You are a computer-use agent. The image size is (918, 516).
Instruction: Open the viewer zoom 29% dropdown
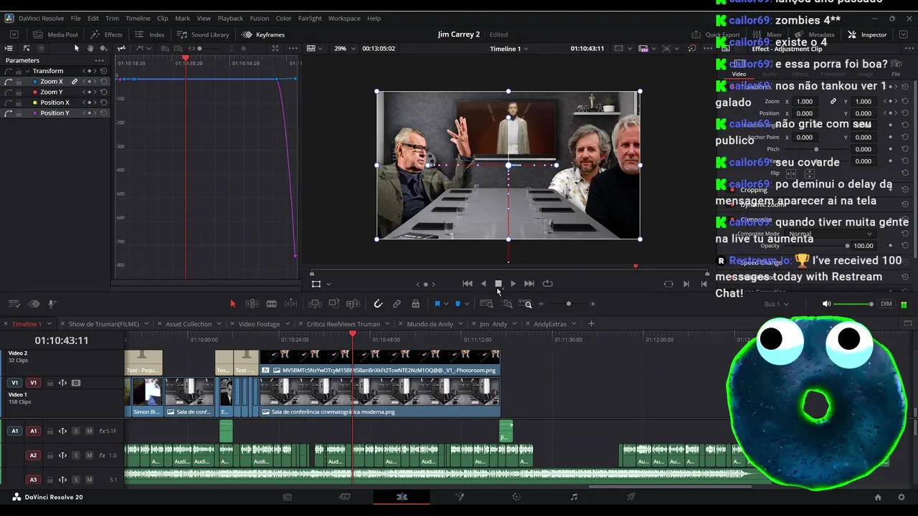tap(345, 49)
